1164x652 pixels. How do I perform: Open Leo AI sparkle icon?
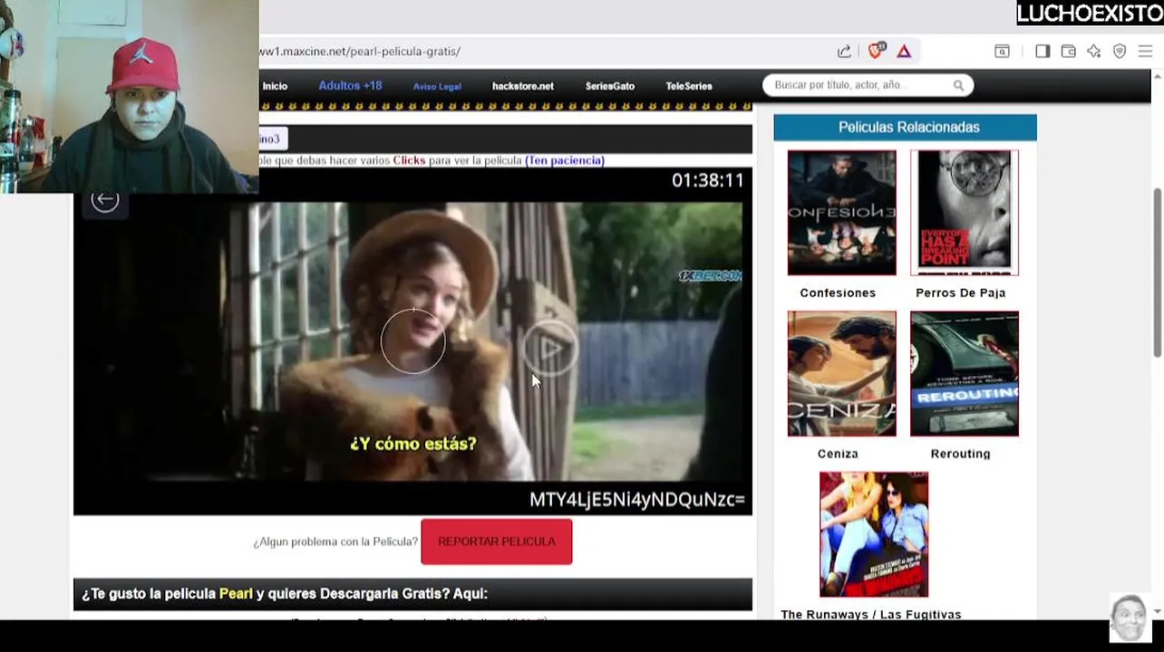pyautogui.click(x=1094, y=52)
